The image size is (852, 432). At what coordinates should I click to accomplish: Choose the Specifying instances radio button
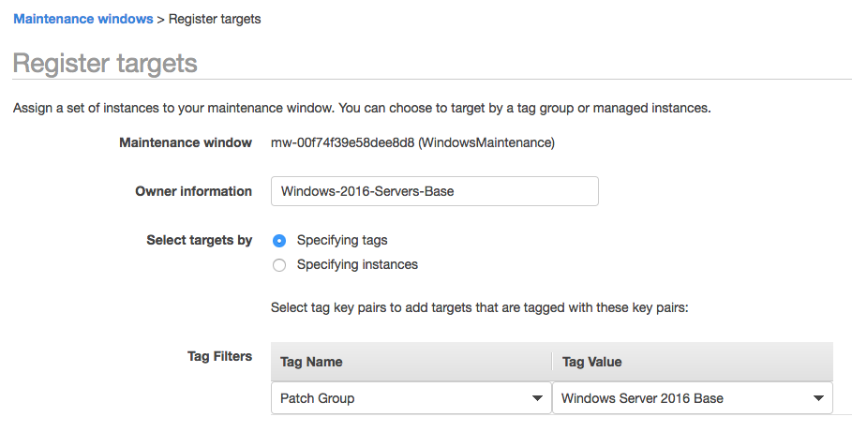point(279,265)
